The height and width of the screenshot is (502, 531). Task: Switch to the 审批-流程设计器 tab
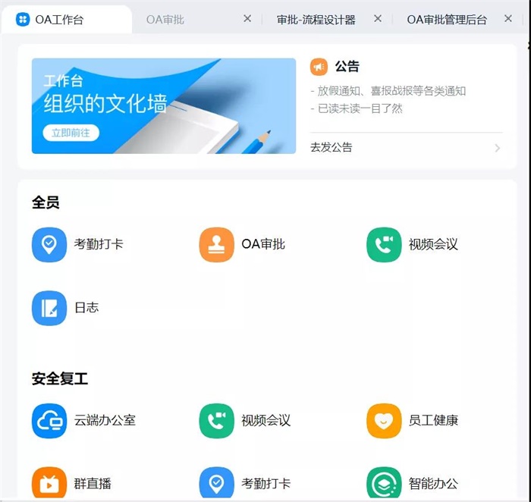tap(316, 20)
